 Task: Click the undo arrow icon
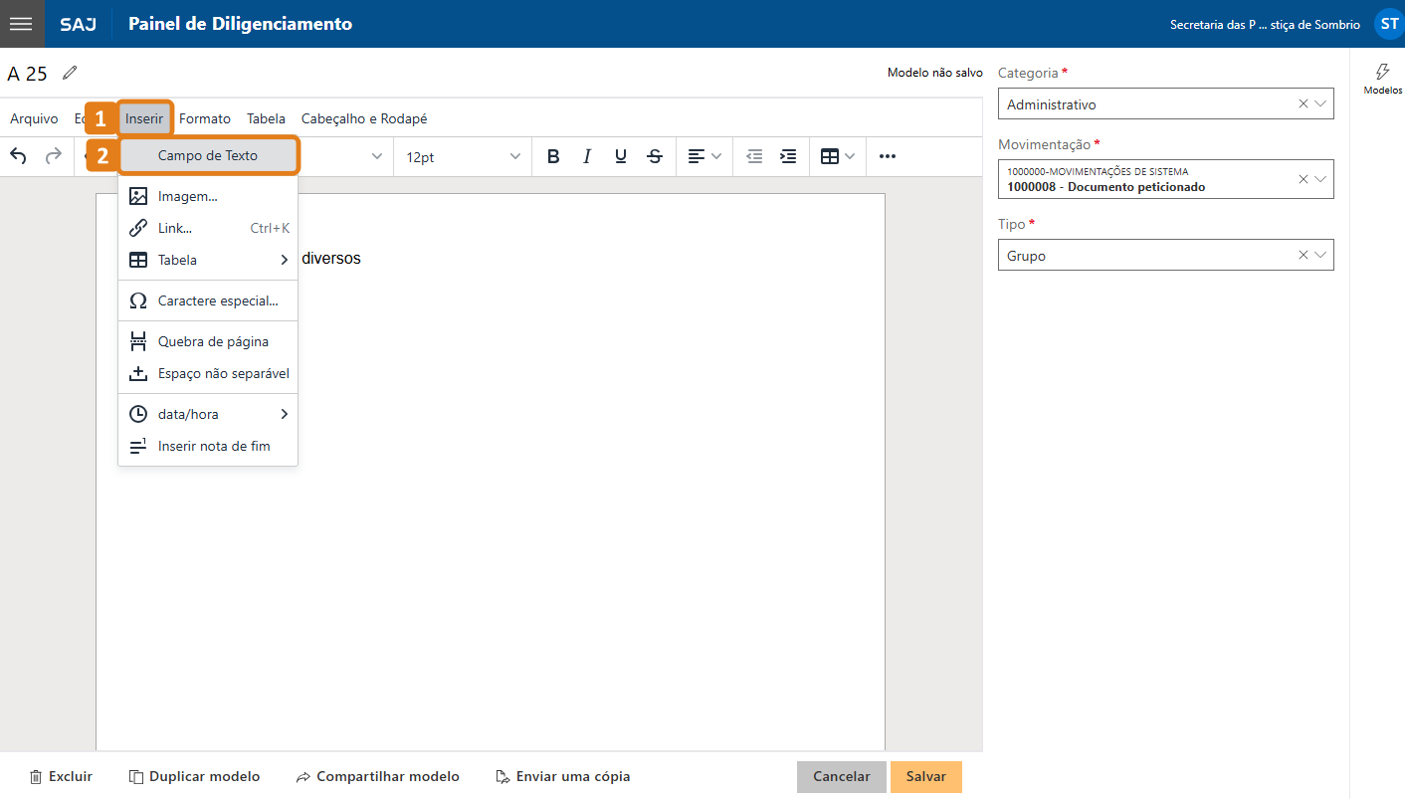(18, 156)
